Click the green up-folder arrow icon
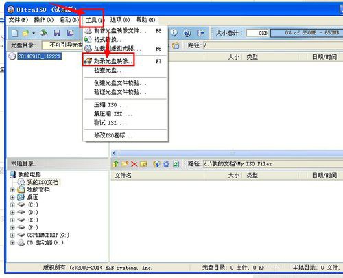 [116, 164]
